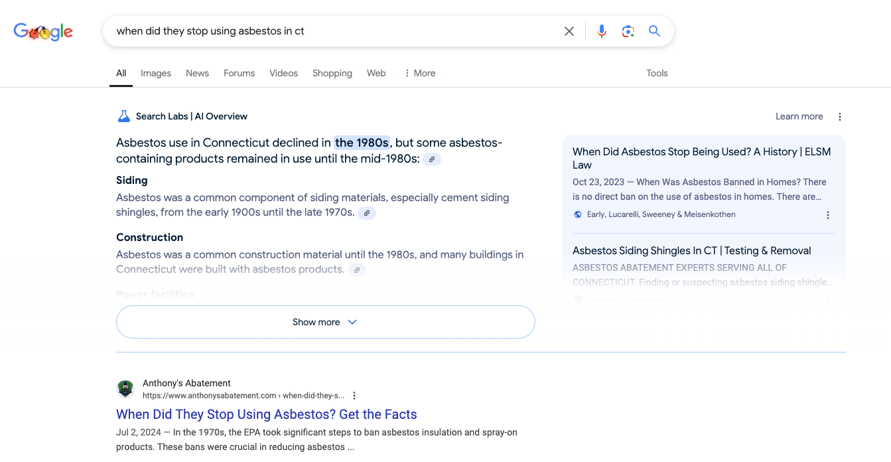891x462 pixels.
Task: Open 'When Did Asbestos Stop Being Used' ELSM link
Action: tap(702, 158)
